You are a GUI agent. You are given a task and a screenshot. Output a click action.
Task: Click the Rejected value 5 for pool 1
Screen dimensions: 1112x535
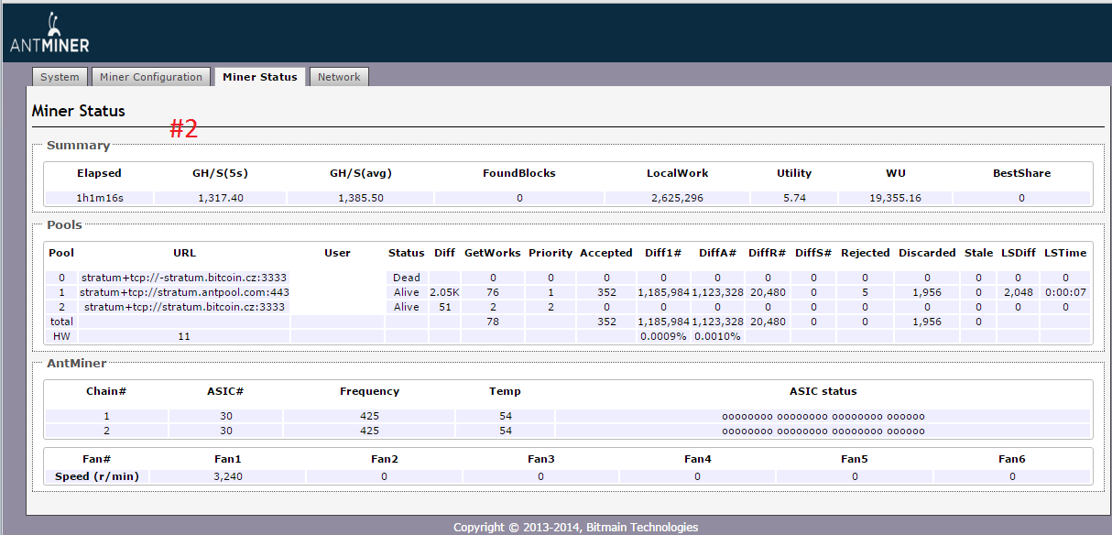(x=866, y=292)
